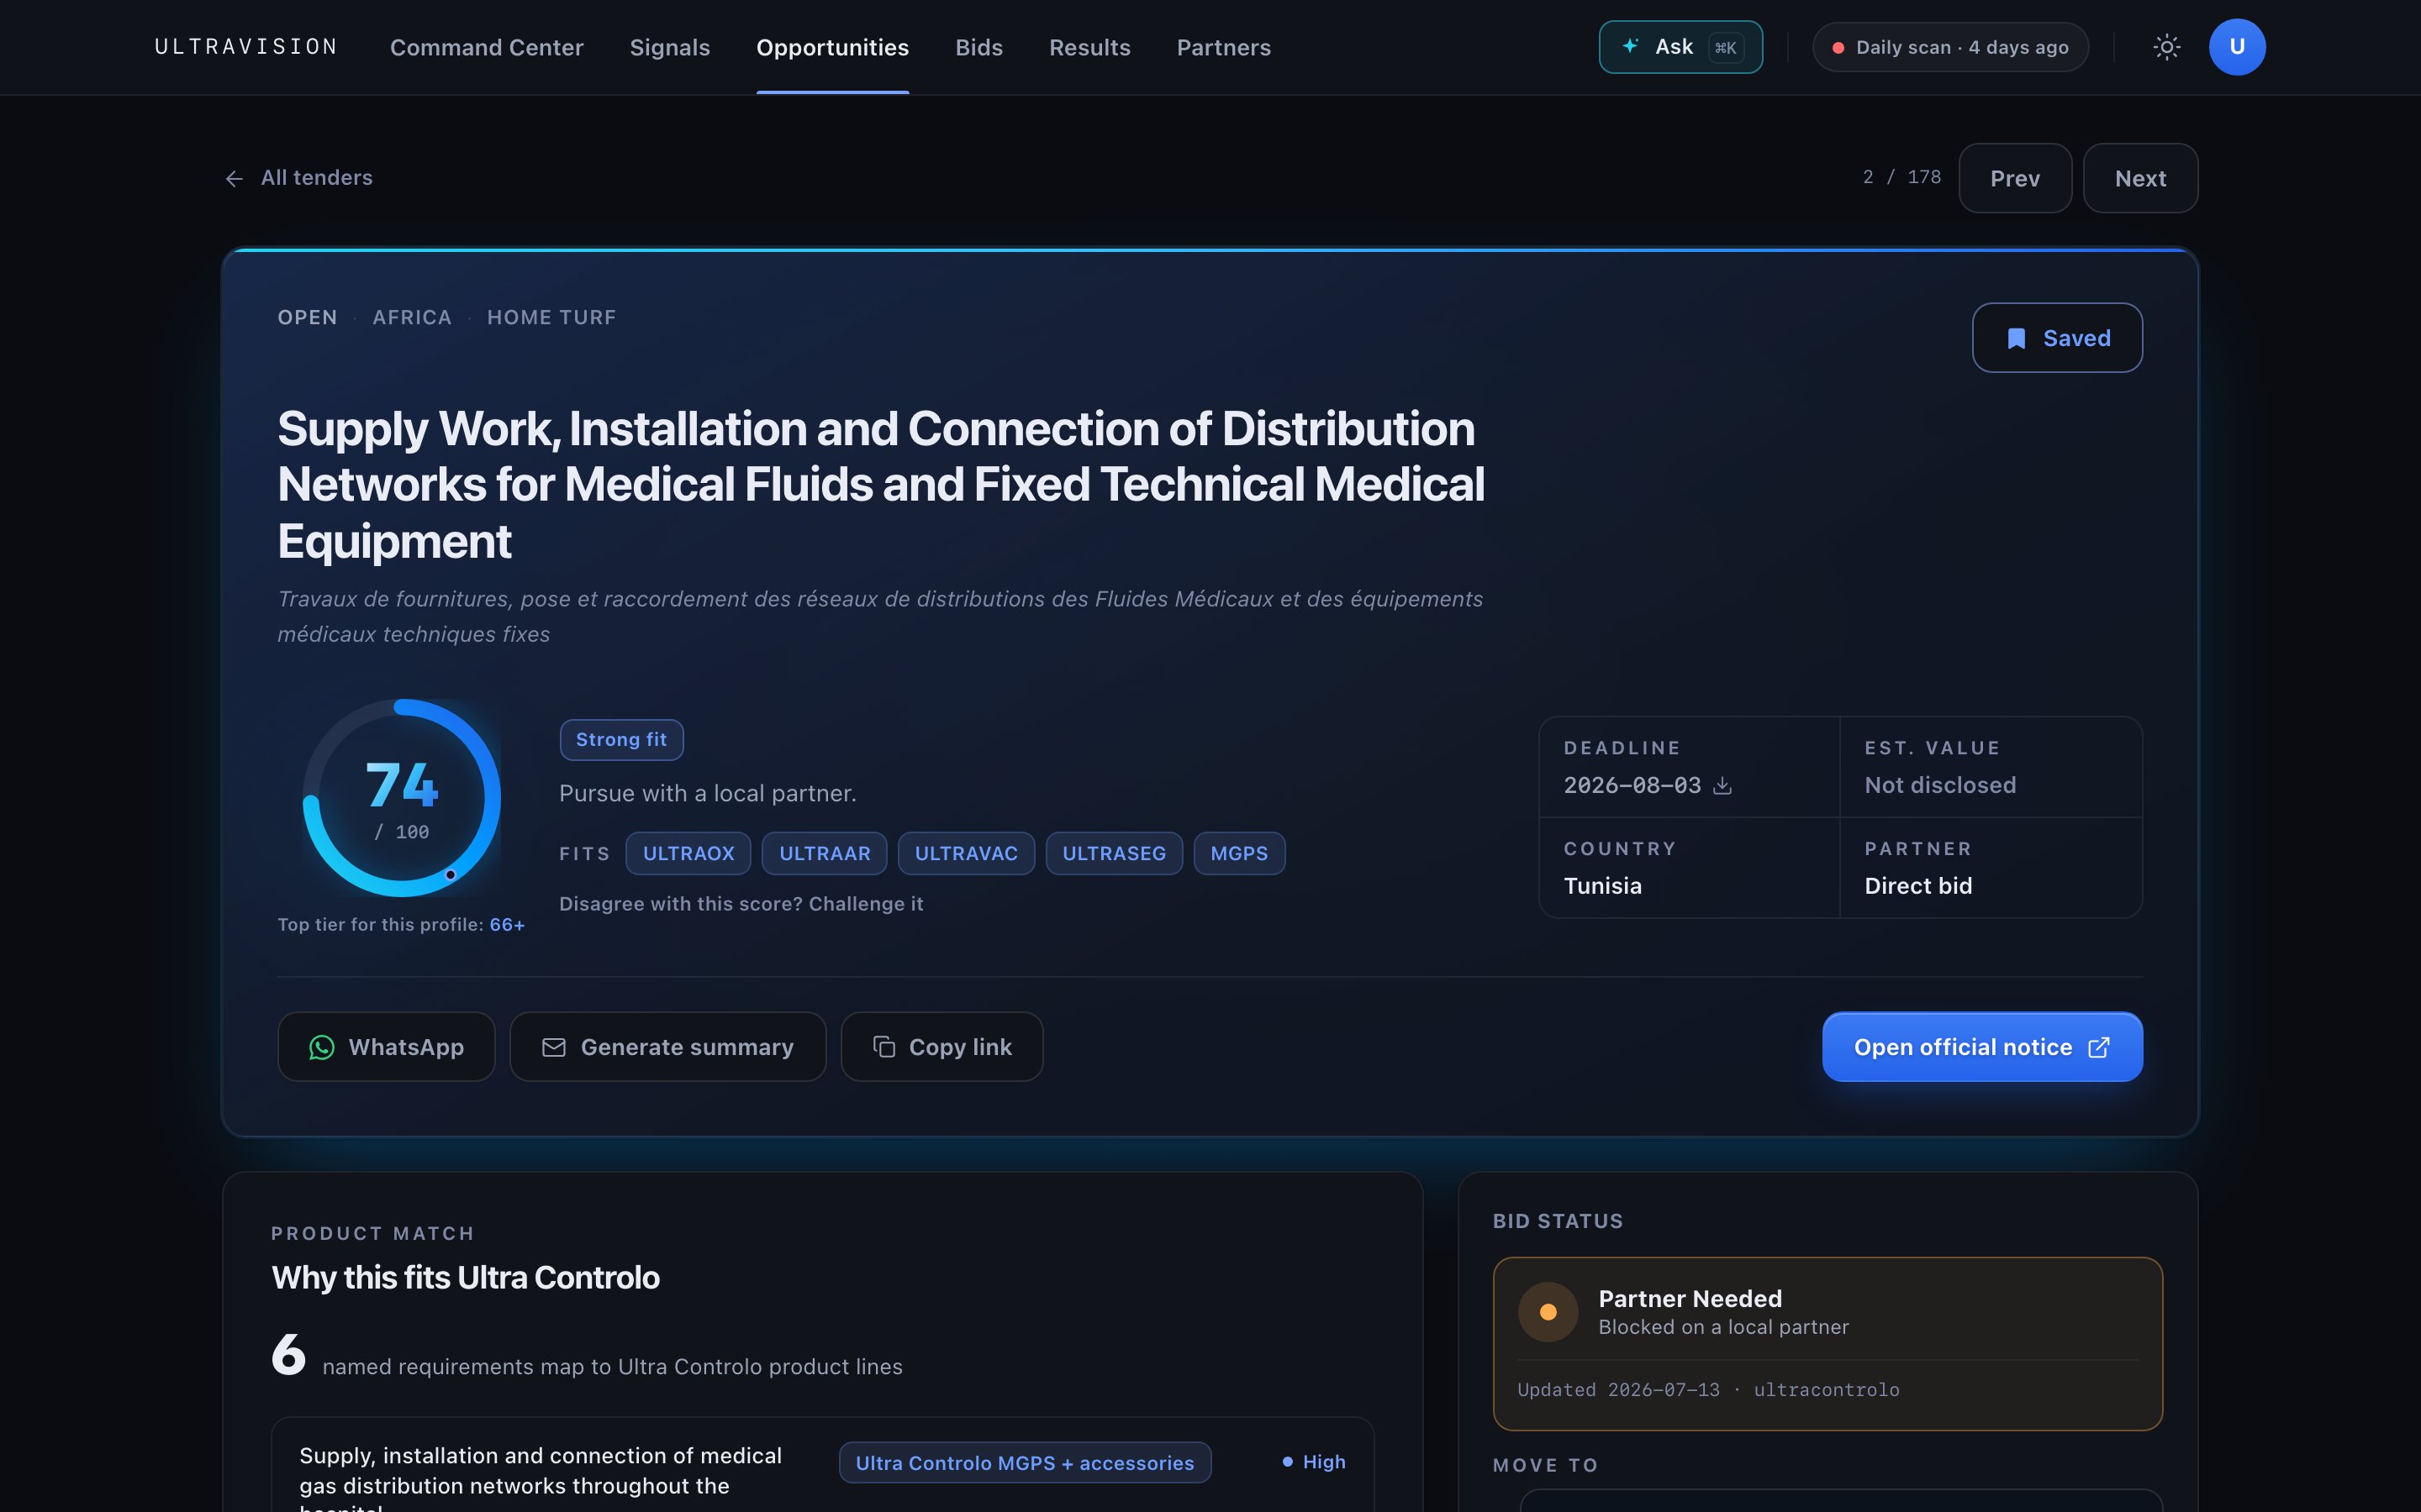
Task: Click Why this fits Ultra Controlo heading
Action: [x=465, y=1277]
